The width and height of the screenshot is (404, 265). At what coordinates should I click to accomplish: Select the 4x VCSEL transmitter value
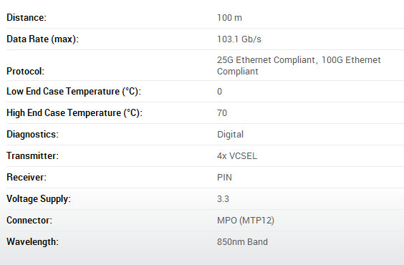(237, 156)
